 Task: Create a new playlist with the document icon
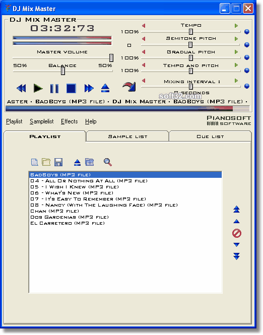coord(34,162)
